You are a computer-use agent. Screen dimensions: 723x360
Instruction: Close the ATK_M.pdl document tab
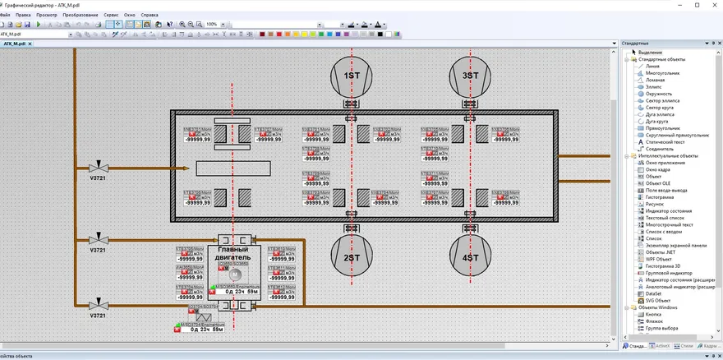click(30, 44)
